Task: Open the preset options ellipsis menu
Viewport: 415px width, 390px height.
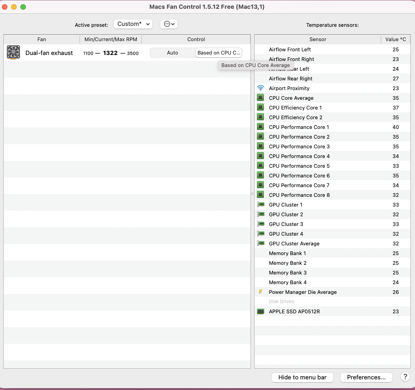Action: point(169,24)
